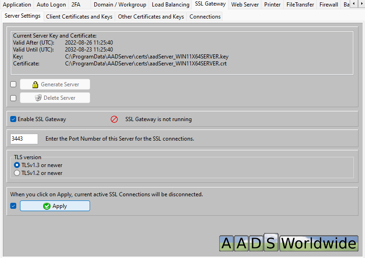The height and width of the screenshot is (258, 365).
Task: Tick the checkbox beside Generate Server
Action: pos(13,84)
